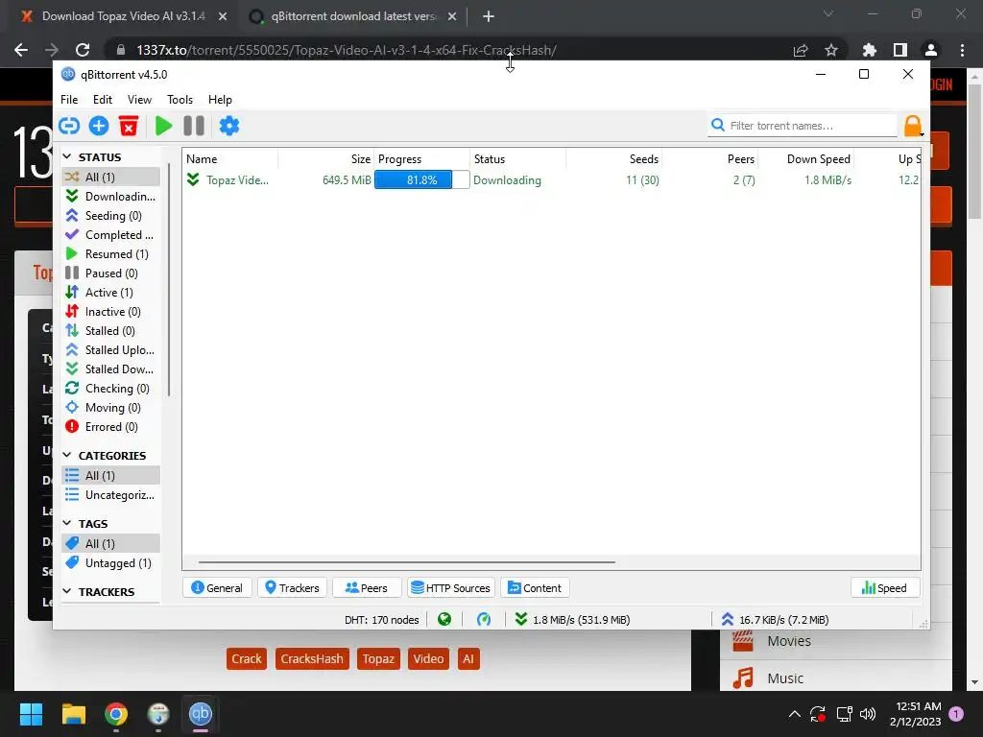Select the Resumed (1) filter
Viewport: 983px width, 737px height.
point(111,253)
